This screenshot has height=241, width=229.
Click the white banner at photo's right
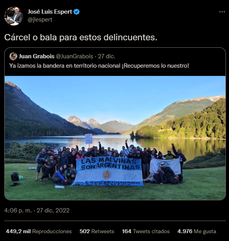coord(165,166)
